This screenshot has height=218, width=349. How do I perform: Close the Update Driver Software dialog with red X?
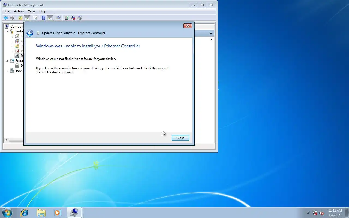tap(188, 26)
